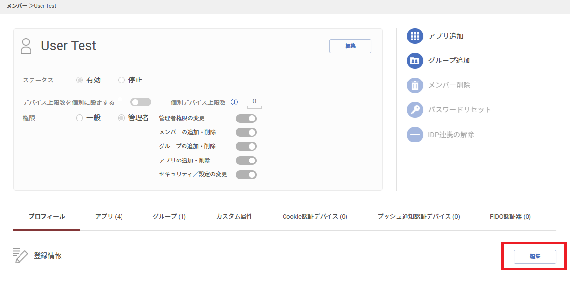This screenshot has height=283, width=570.
Task: Click the パスワードリセット text label
Action: click(460, 110)
